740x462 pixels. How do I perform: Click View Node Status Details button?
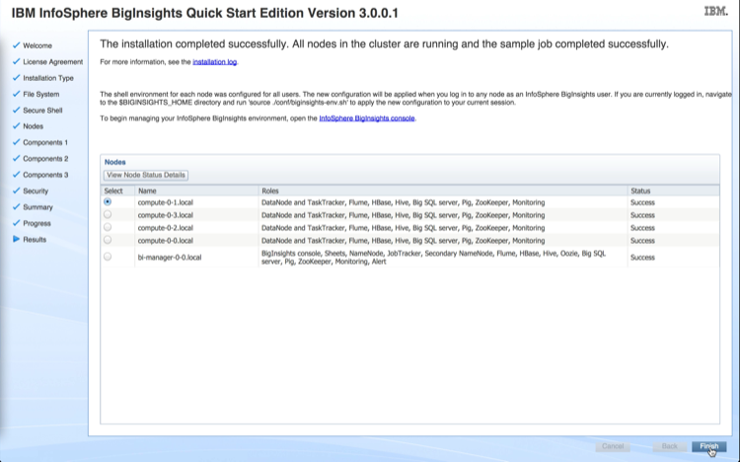(x=146, y=175)
